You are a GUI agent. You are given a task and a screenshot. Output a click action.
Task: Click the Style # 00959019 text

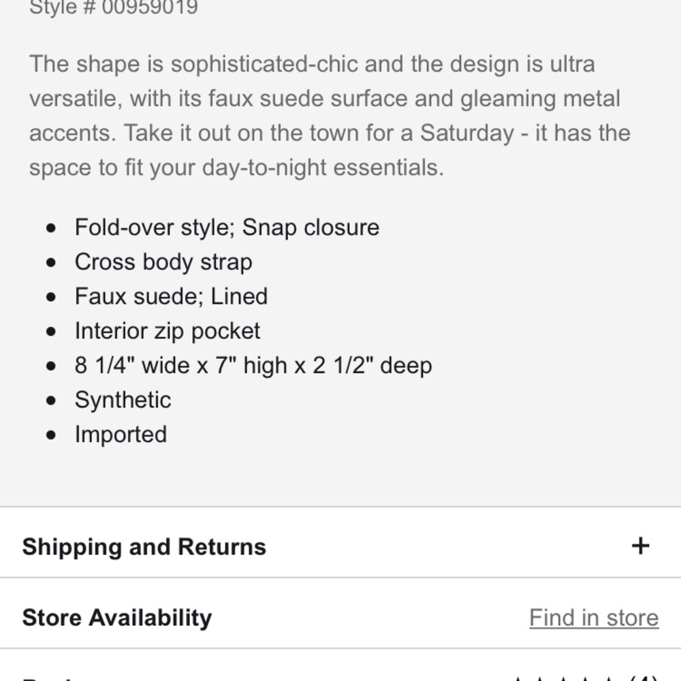click(x=114, y=7)
